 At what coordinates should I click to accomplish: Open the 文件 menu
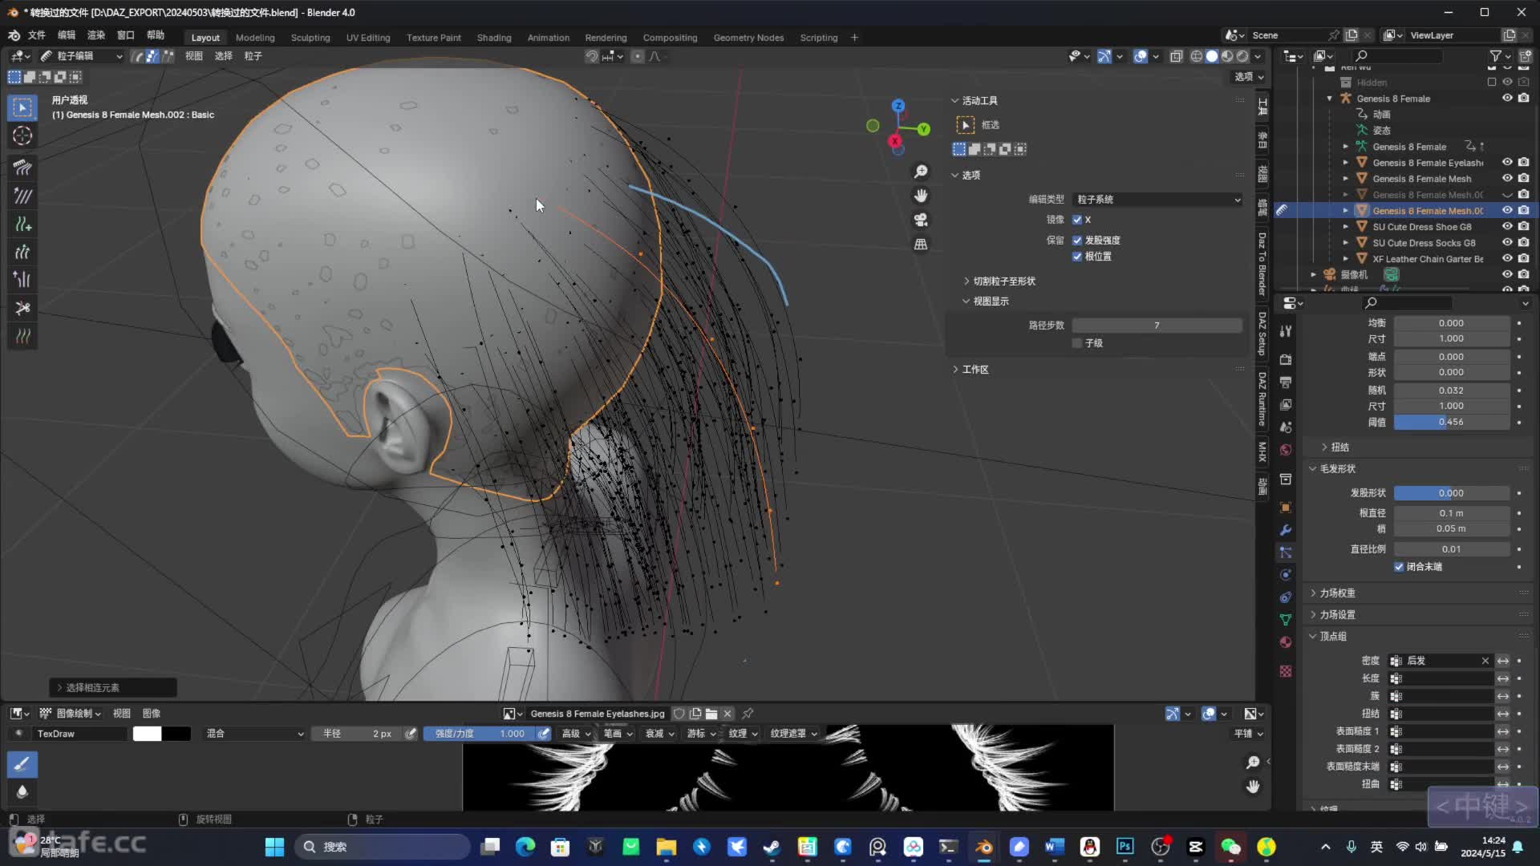pos(37,35)
